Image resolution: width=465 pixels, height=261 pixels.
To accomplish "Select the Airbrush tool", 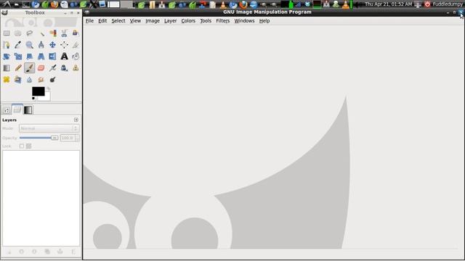I will tap(52, 67).
